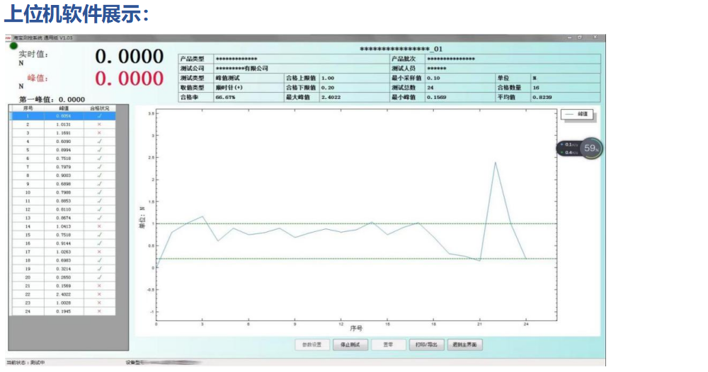Click the 退到主界面 button
This screenshot has width=708, height=372.
coord(464,344)
